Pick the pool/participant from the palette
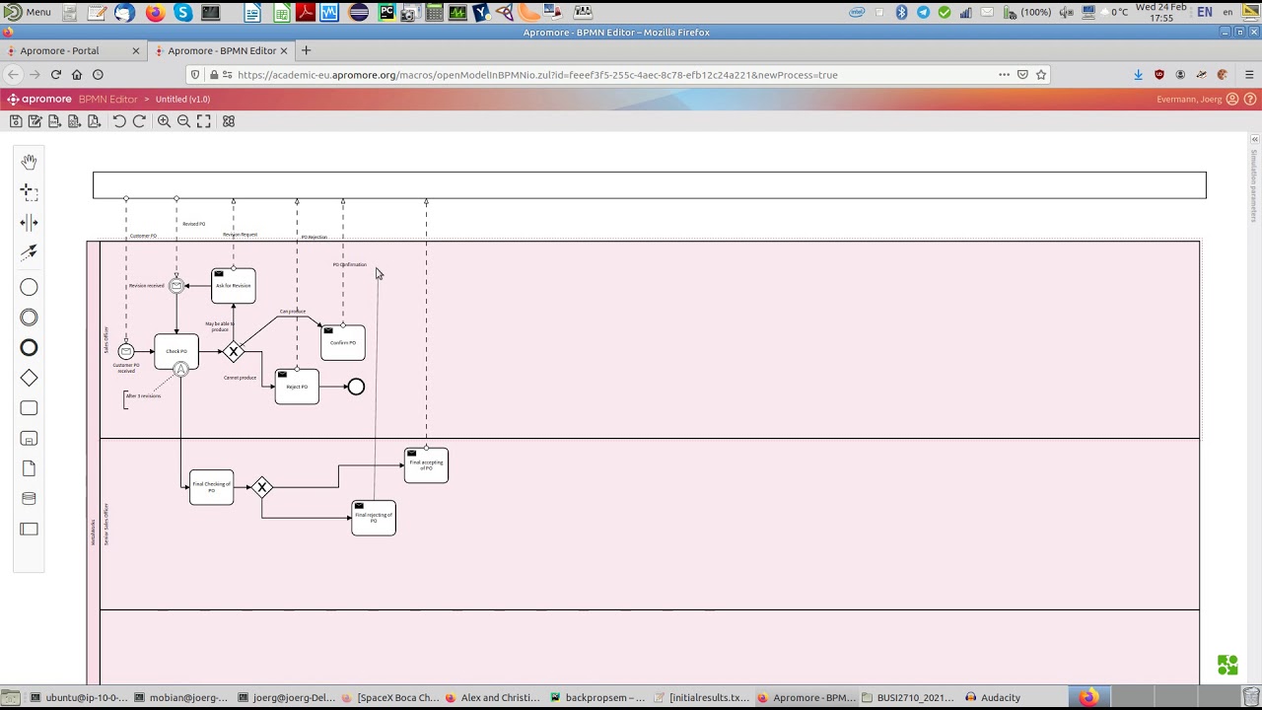Image resolution: width=1262 pixels, height=710 pixels. (29, 529)
